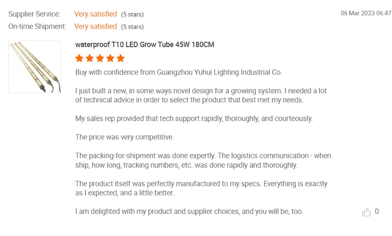Click the fourth orange rating star
Image resolution: width=392 pixels, height=236 pixels.
coord(110,58)
